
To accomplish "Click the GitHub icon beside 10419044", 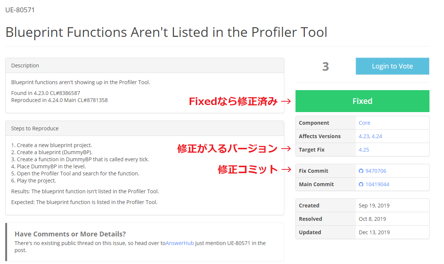I will (x=361, y=184).
